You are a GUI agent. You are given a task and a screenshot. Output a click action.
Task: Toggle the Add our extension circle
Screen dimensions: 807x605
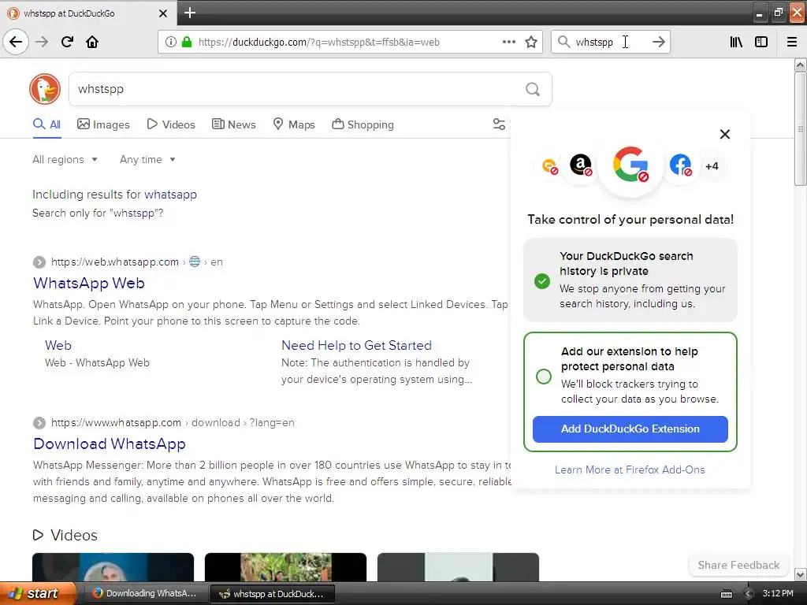point(544,377)
